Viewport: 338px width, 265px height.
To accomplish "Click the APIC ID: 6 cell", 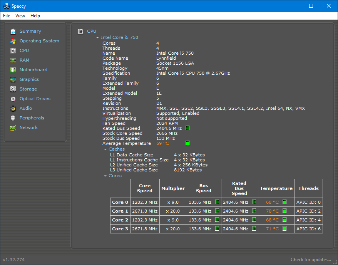I will (308, 229).
